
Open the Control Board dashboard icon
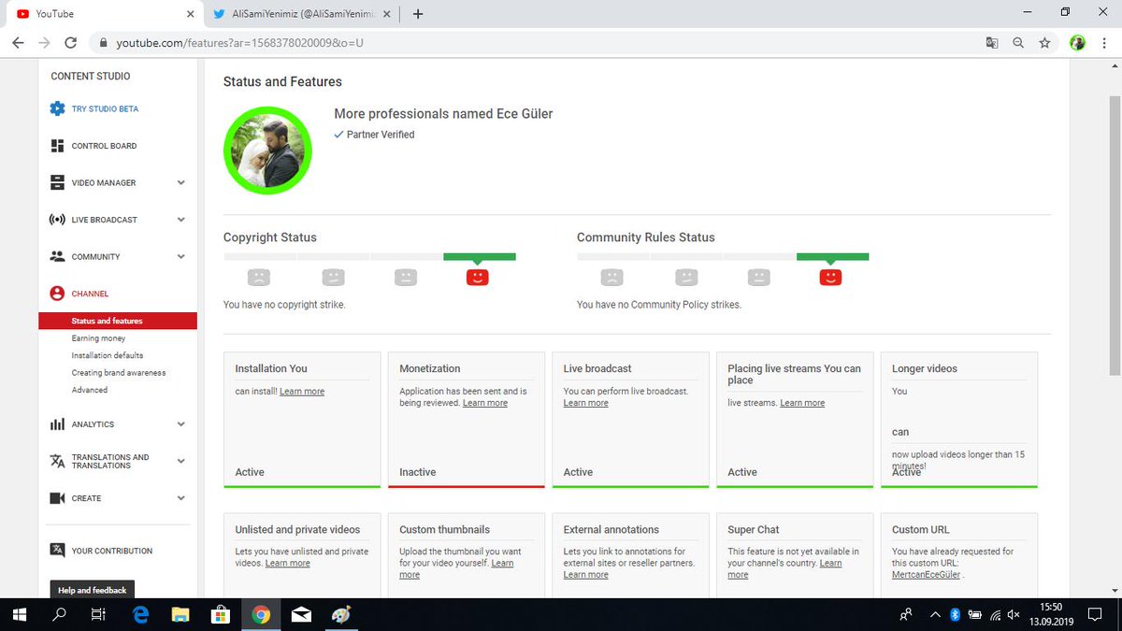pos(57,146)
